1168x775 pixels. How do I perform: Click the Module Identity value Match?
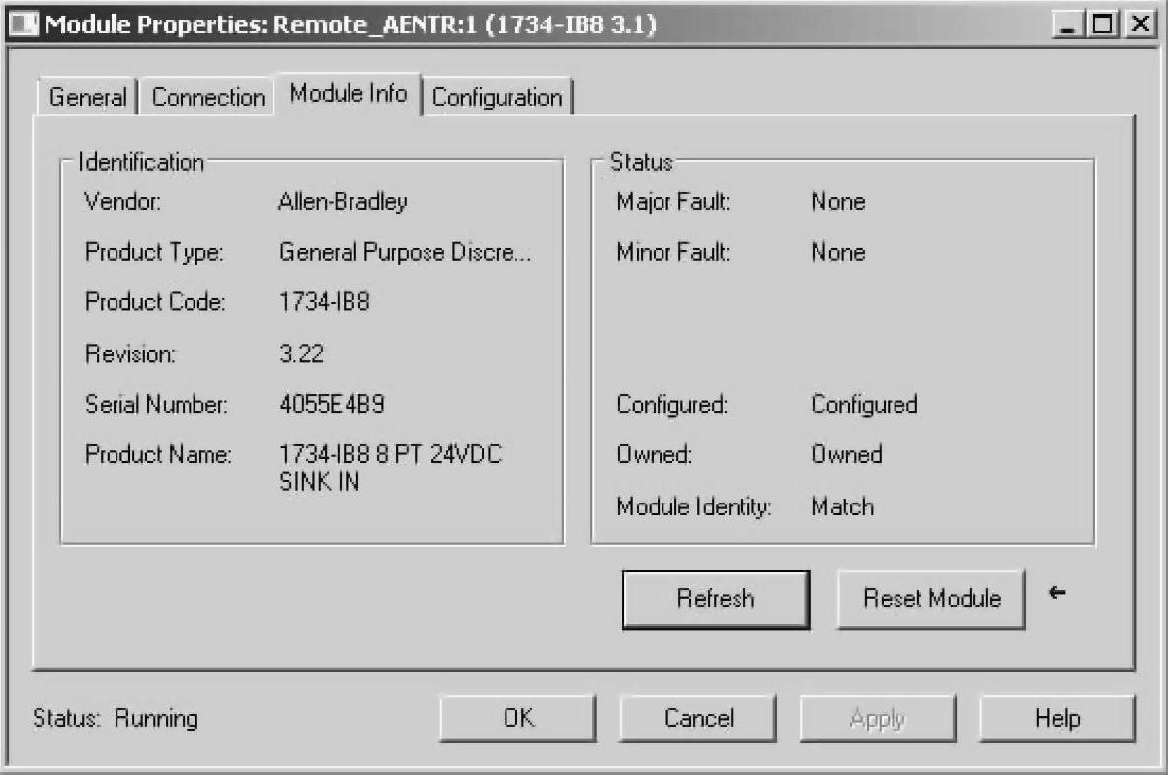click(x=842, y=506)
